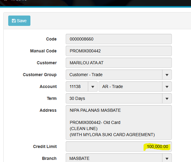Open the Branch dropdown showing MASBATE
Image resolution: width=191 pixels, height=162 pixels.
tap(167, 158)
